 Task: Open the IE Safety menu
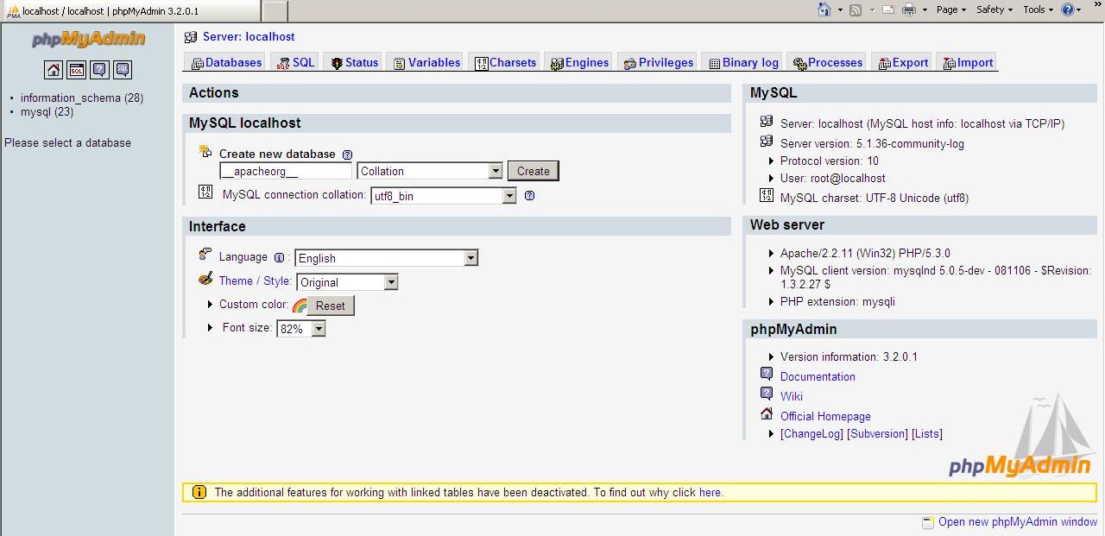994,9
